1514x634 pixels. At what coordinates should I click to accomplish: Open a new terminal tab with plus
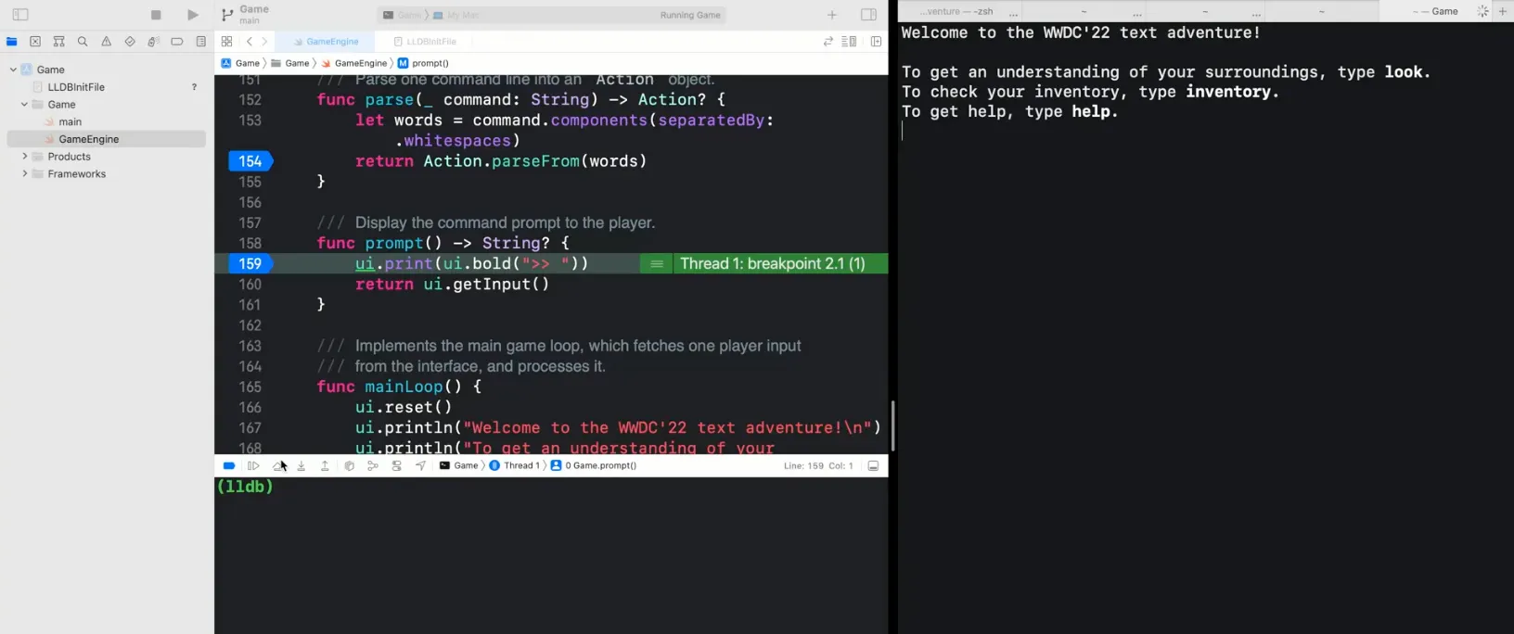click(1503, 11)
